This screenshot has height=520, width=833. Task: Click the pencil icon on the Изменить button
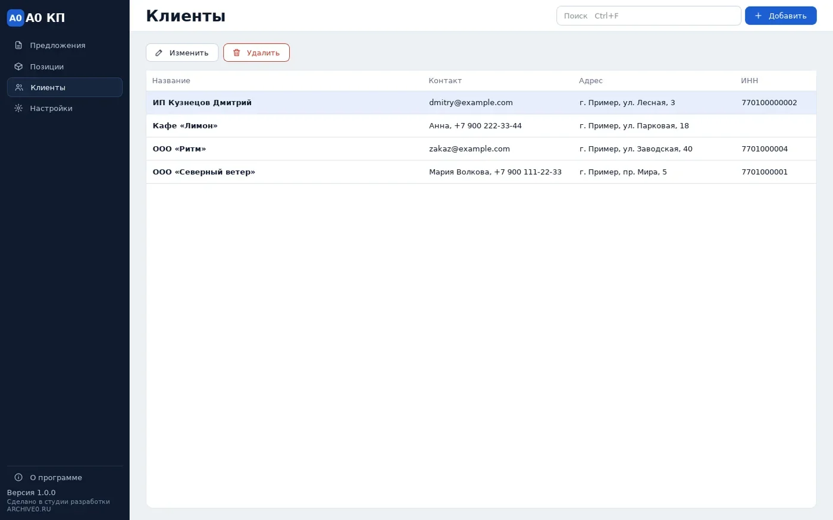tap(159, 53)
